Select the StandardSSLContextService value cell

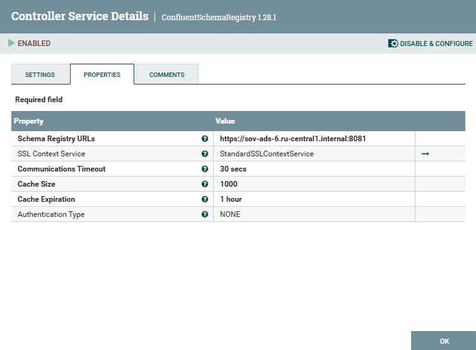[267, 154]
